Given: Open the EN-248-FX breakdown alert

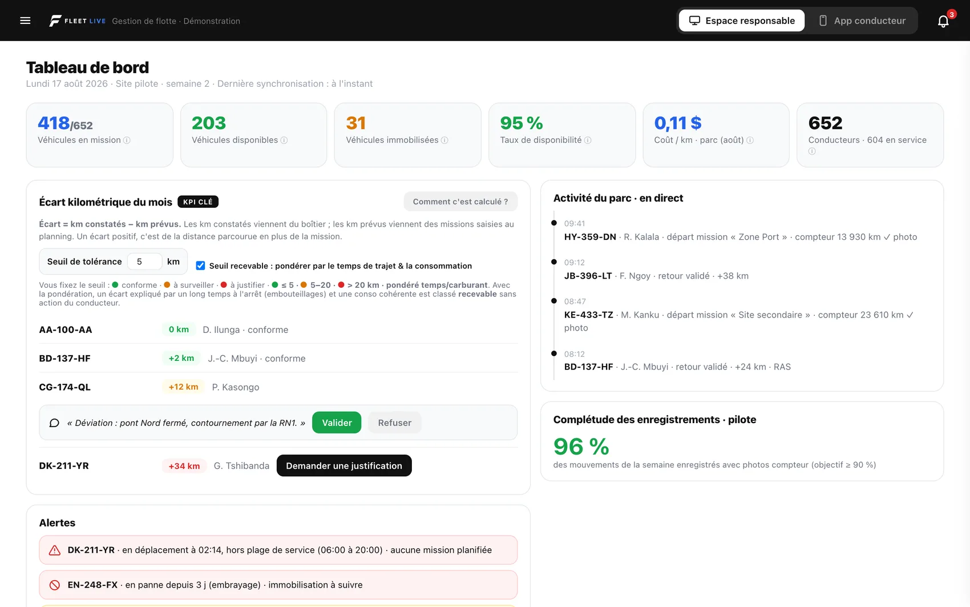Looking at the screenshot, I should tap(278, 585).
